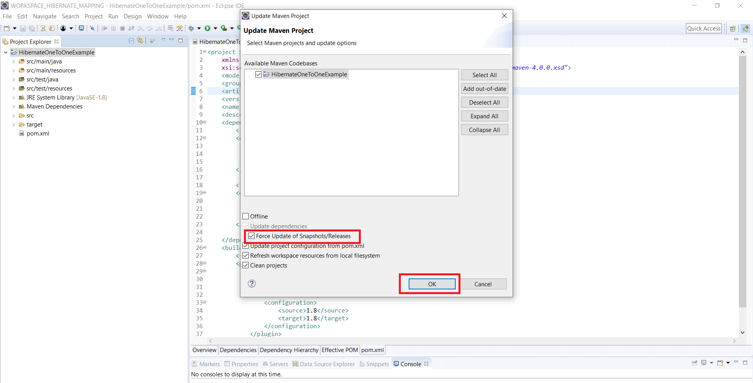Viewport: 753px width, 383px height.
Task: Toggle the Clean projects checkbox
Action: [x=246, y=265]
